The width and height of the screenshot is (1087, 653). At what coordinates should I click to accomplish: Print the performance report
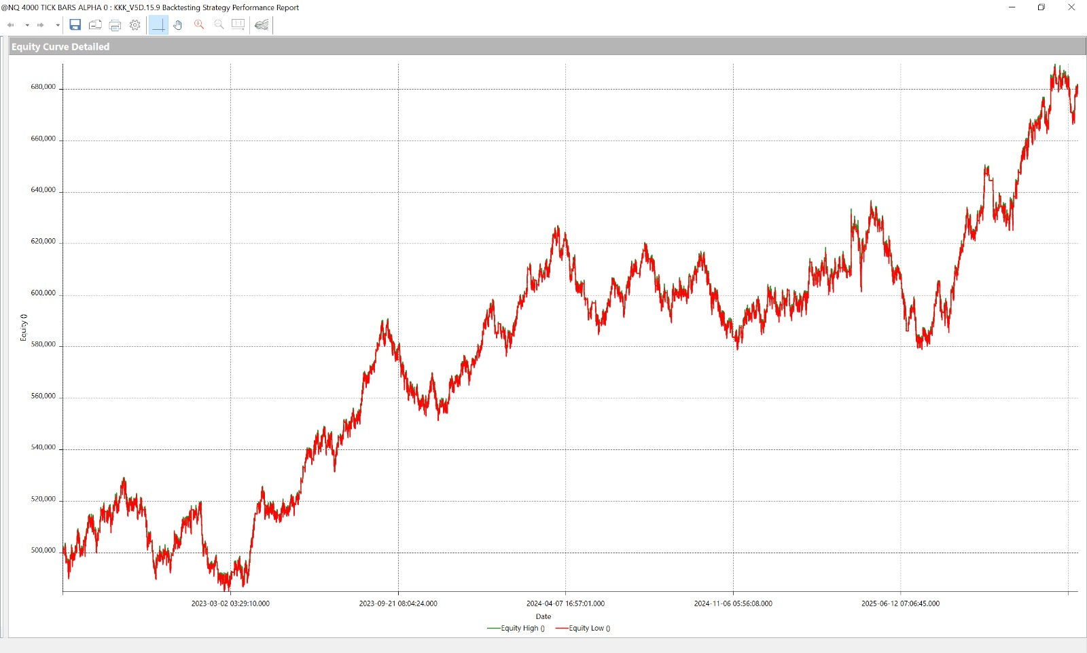(115, 25)
